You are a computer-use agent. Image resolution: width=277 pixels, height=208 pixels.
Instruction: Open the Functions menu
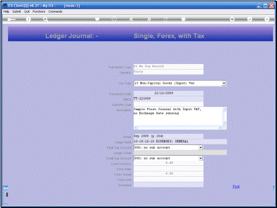pyautogui.click(x=39, y=11)
